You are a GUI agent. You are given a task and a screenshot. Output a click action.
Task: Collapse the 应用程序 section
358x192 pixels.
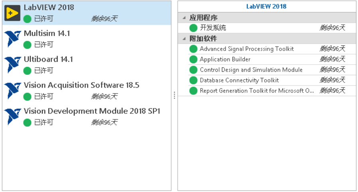coord(184,18)
